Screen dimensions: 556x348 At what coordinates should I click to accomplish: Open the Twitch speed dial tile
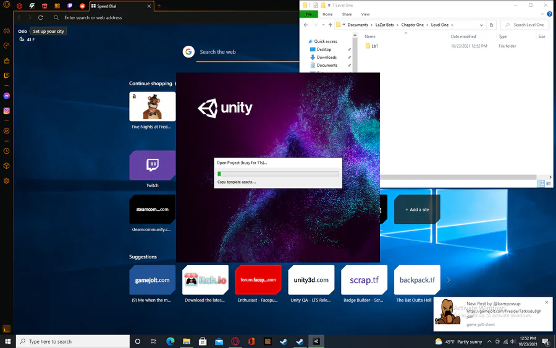(153, 165)
